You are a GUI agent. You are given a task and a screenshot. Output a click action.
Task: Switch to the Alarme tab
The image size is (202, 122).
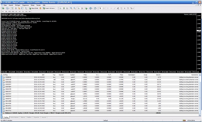(x=23, y=117)
